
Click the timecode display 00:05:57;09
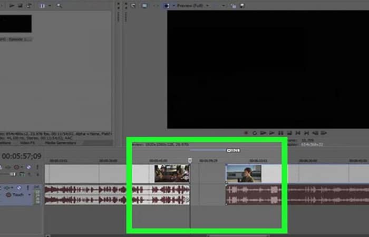22,156
